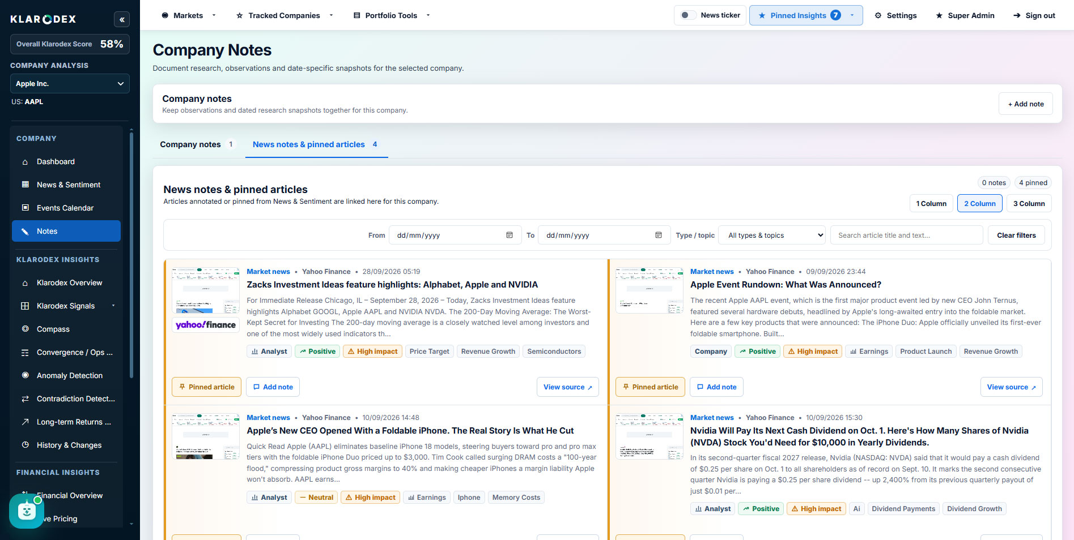Click the Compass icon in sidebar
This screenshot has height=540, width=1074.
click(25, 329)
